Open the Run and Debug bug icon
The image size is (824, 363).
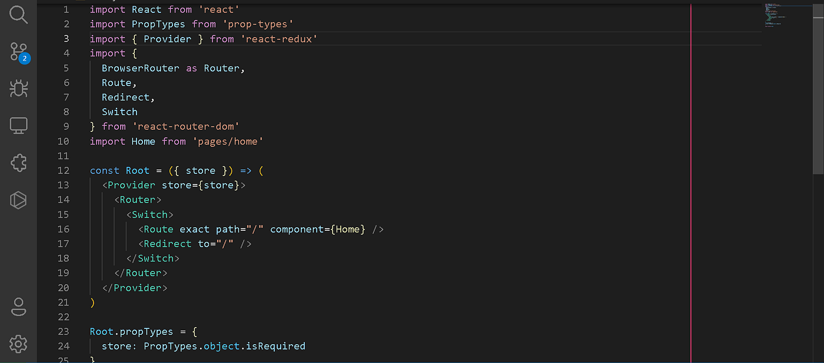[19, 89]
